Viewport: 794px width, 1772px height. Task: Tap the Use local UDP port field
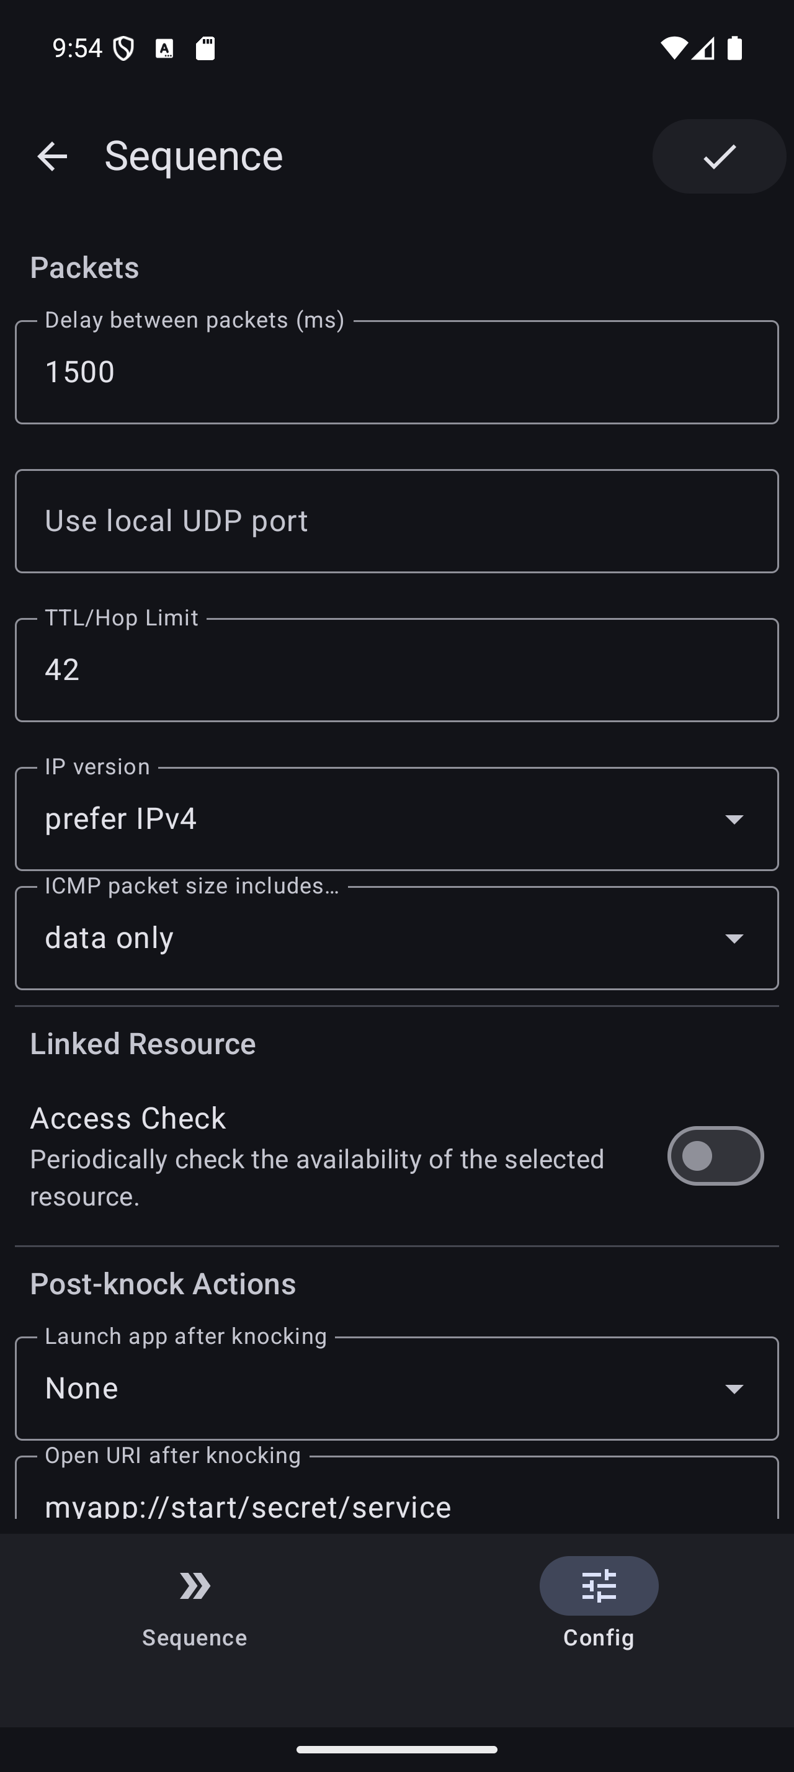click(x=396, y=521)
